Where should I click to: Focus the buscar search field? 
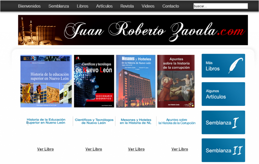click(x=220, y=6)
